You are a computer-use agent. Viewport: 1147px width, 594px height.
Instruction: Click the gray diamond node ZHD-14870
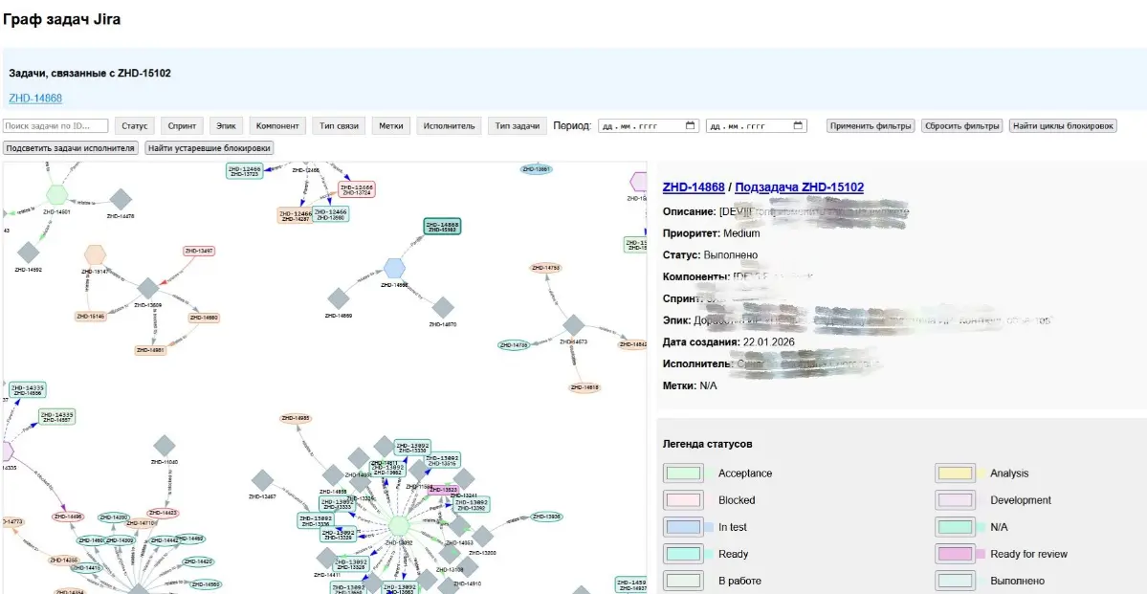[x=442, y=308]
